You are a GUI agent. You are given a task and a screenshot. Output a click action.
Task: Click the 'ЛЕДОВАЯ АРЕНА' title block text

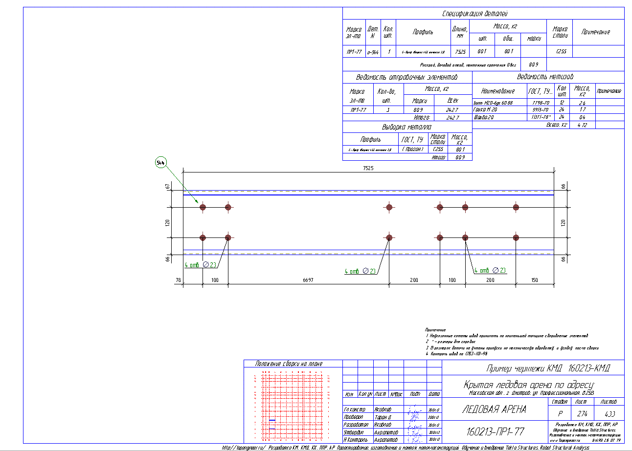(494, 409)
